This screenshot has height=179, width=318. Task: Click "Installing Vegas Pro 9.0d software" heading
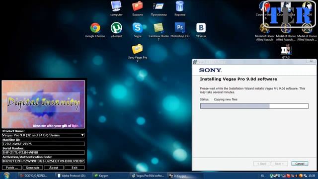click(238, 79)
